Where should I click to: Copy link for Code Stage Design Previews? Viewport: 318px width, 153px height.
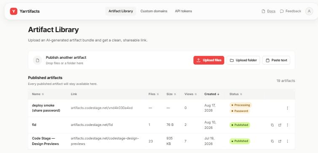pyautogui.click(x=272, y=141)
